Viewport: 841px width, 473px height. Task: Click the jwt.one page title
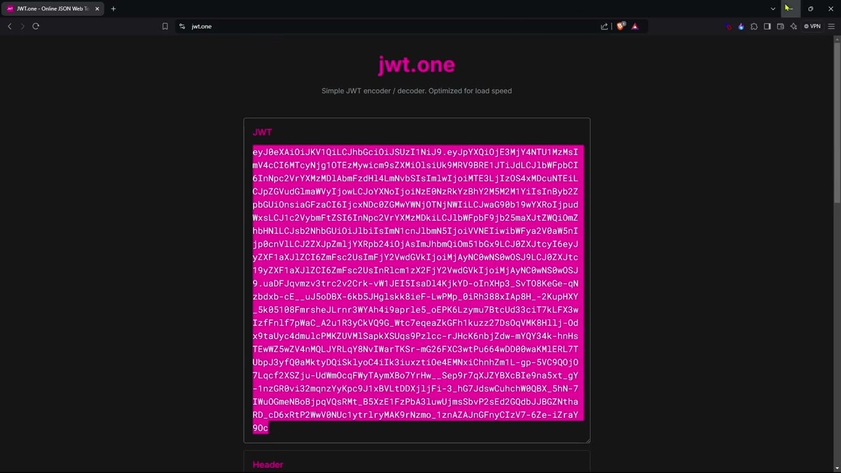tap(417, 64)
